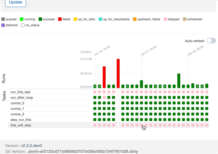This screenshot has width=218, height=154.
Task: Open the run_this_last task row
Action: (x=108, y=92)
